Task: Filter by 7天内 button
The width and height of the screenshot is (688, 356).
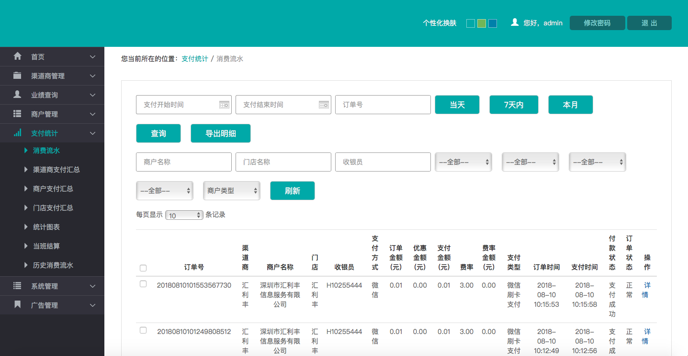Action: tap(514, 105)
